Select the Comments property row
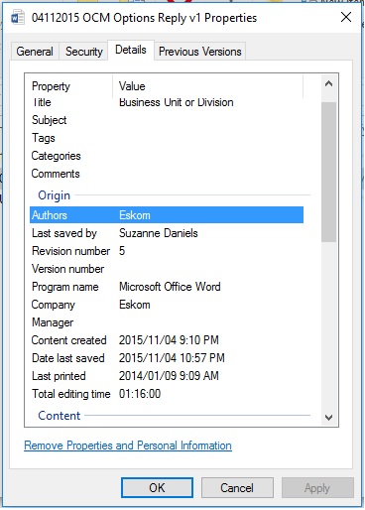 point(167,174)
